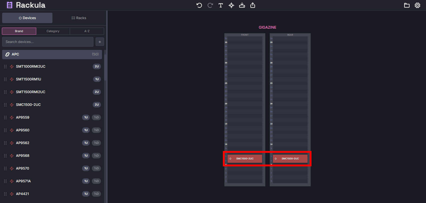Select SMT1000RMI2UC in device list

[x=31, y=67]
